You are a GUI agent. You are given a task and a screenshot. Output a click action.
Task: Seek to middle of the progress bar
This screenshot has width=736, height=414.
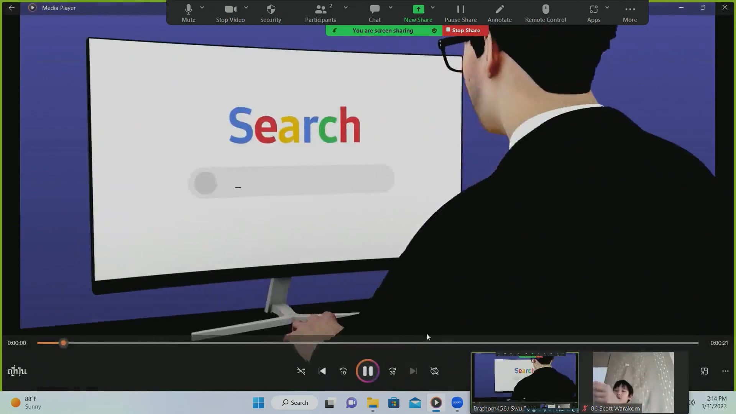368,343
